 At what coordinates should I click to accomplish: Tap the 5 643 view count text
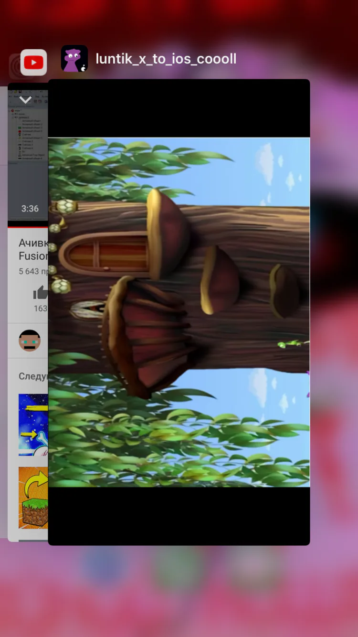click(x=33, y=271)
